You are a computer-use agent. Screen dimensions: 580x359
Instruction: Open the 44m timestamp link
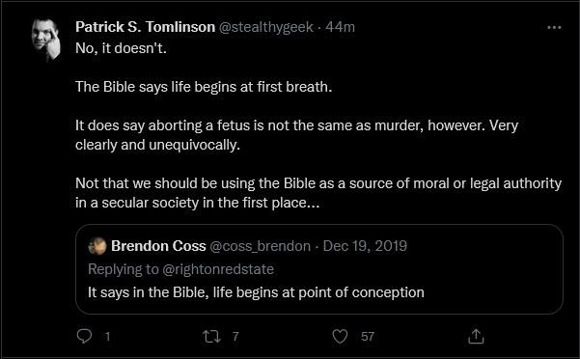340,27
